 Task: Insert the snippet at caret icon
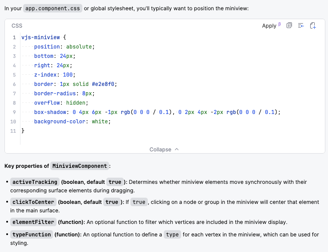[301, 25]
